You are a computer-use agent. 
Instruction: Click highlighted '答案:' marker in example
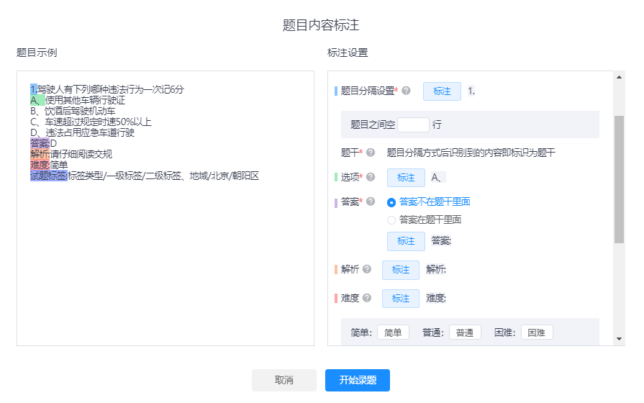pos(40,143)
